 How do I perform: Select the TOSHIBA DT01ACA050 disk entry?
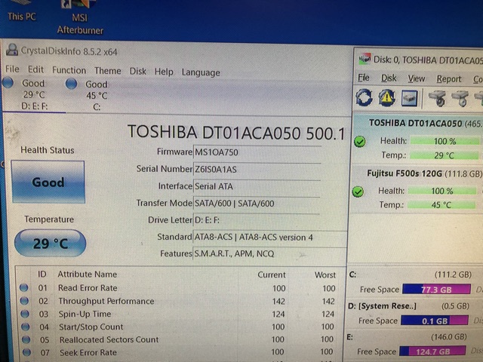tap(417, 123)
